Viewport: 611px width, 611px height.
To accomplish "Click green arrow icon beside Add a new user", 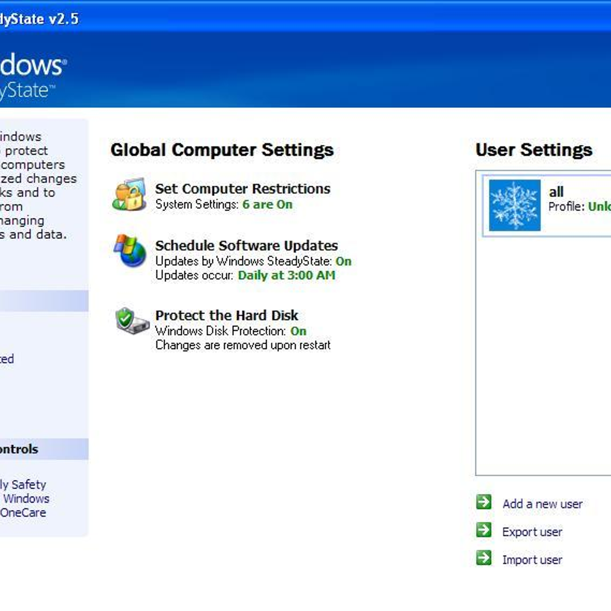I will (x=484, y=503).
